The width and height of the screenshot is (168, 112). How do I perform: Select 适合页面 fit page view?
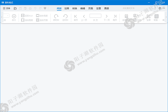[42, 20]
